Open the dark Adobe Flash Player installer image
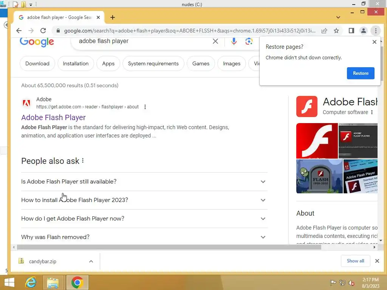The width and height of the screenshot is (387, 290). coord(358,141)
